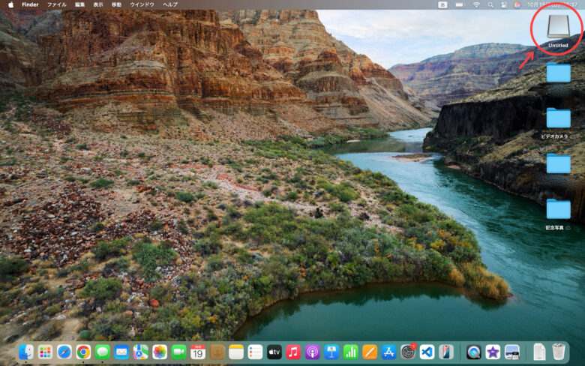This screenshot has height=366, width=585.
Task: Select the ビデオカメラ folder on desktop
Action: [558, 118]
